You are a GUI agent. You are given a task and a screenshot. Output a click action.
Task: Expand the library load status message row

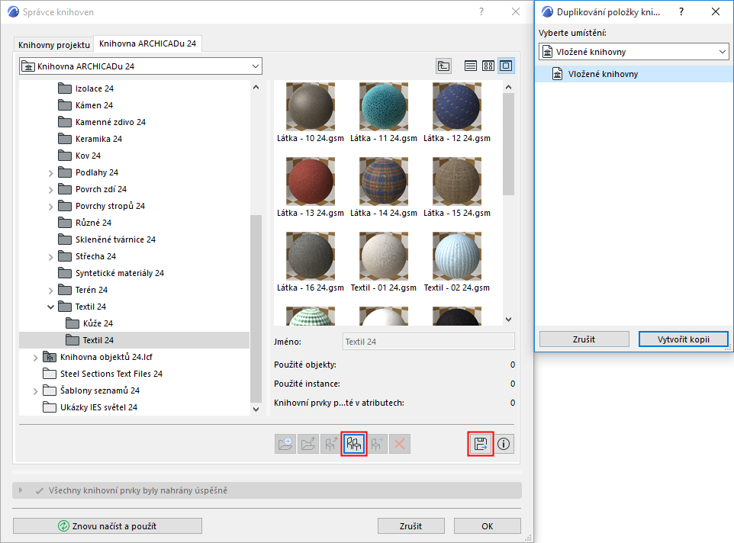click(20, 490)
